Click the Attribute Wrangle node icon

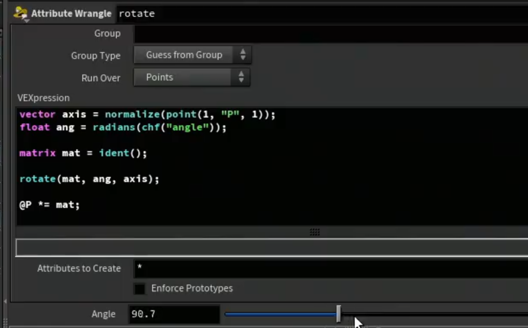(x=20, y=14)
